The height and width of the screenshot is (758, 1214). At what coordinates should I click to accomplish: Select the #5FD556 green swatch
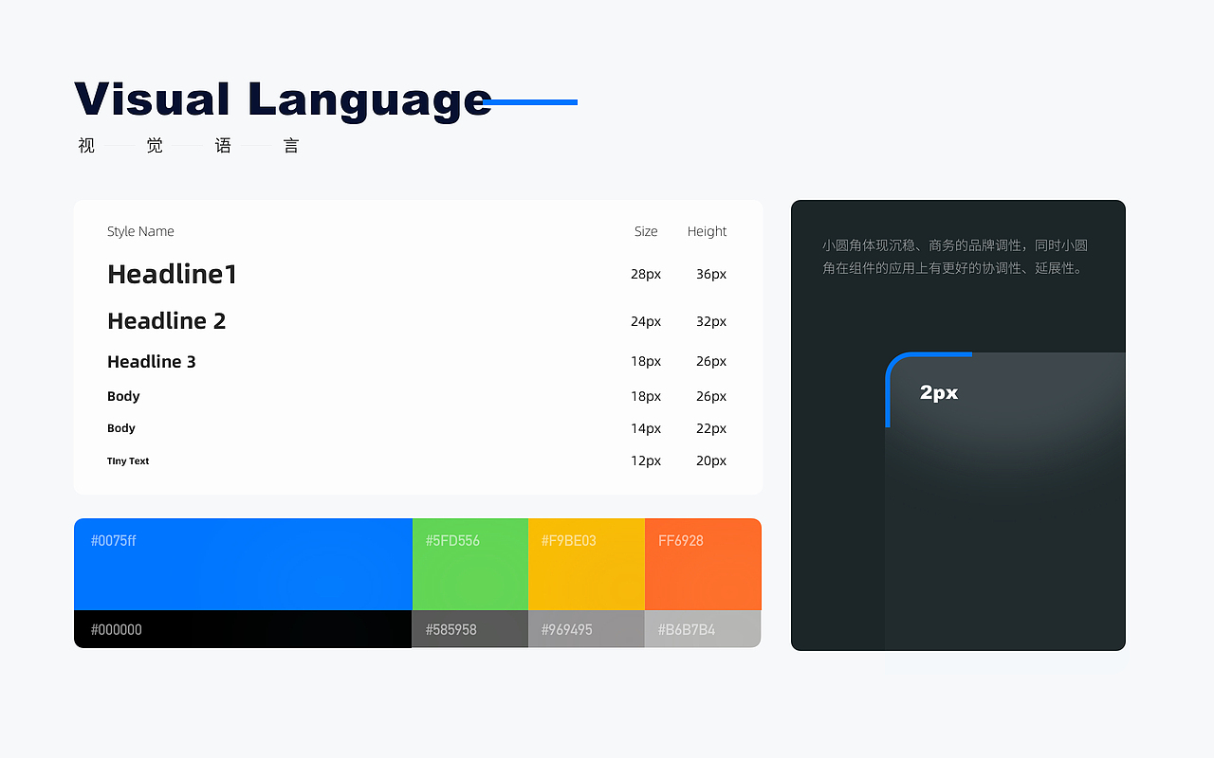pos(470,564)
